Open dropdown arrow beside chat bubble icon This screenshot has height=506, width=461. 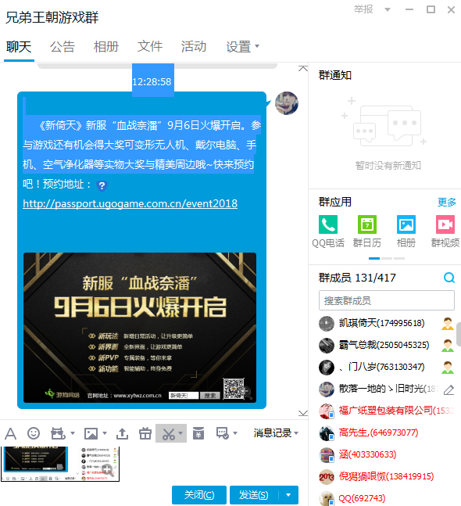coord(234,433)
